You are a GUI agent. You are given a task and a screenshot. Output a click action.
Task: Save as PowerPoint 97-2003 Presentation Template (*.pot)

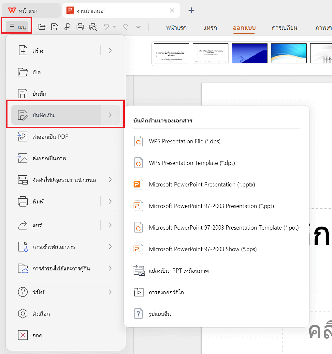pos(216,228)
